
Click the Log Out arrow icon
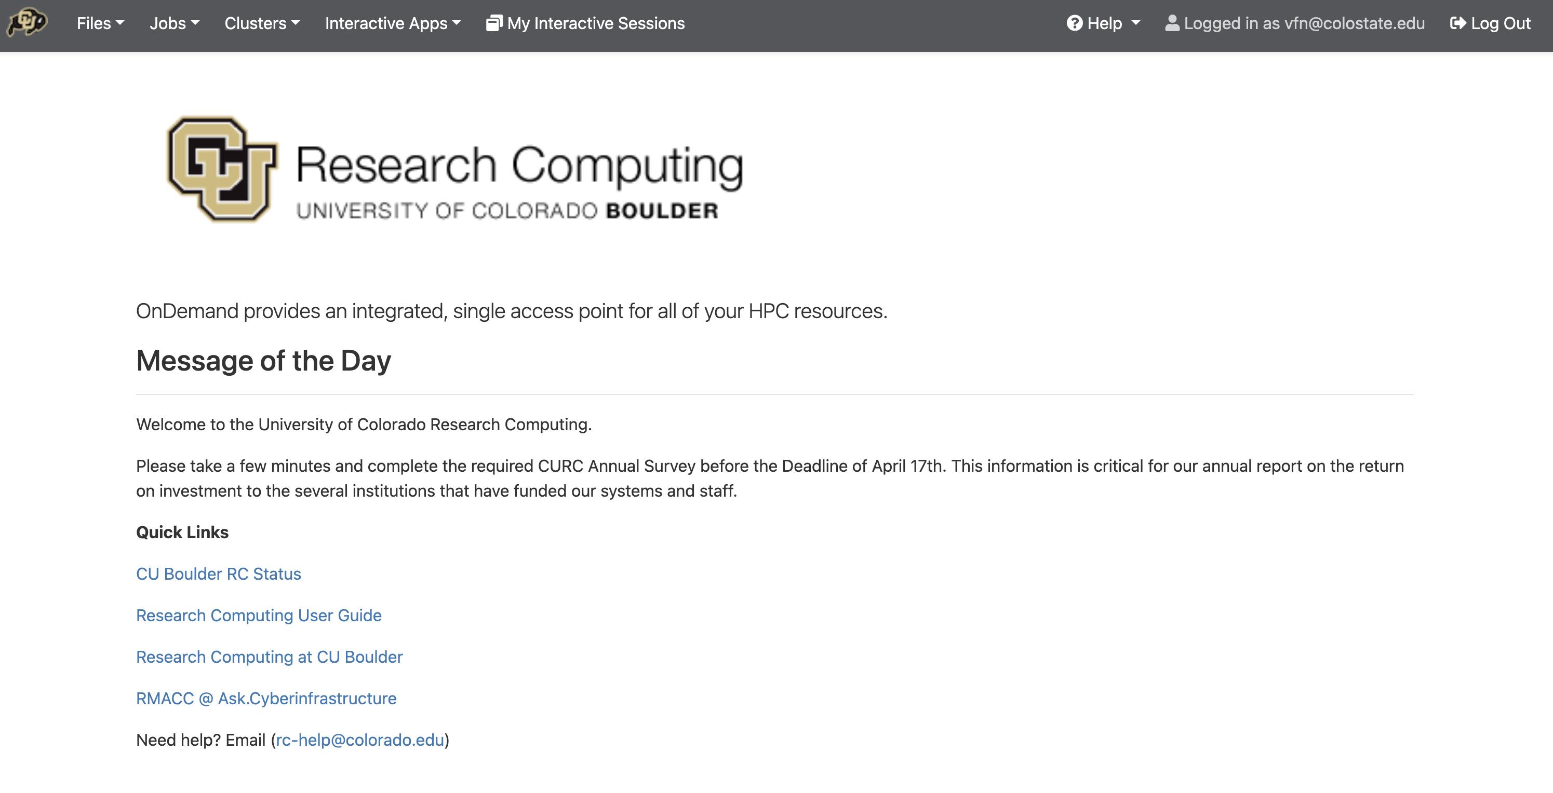coord(1458,23)
